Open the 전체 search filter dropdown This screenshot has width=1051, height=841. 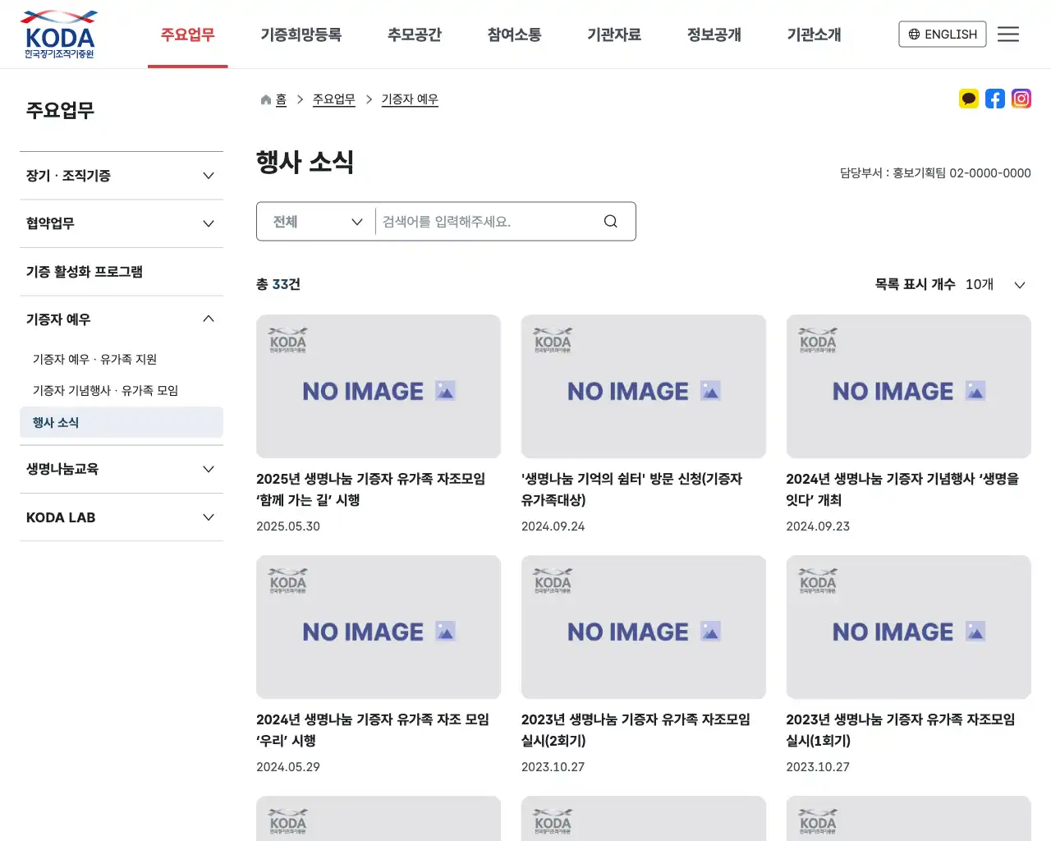[x=315, y=221]
